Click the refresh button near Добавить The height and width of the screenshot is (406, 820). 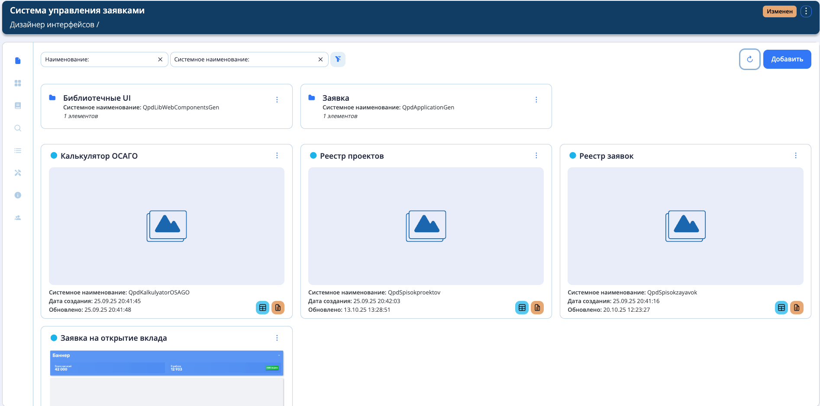749,59
